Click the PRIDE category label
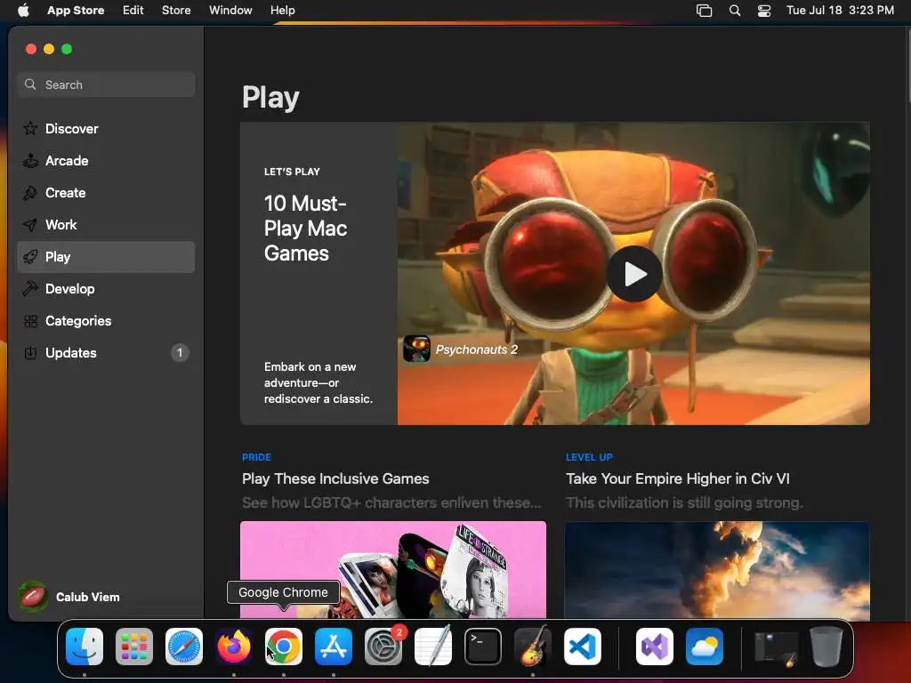The height and width of the screenshot is (683, 911). [256, 457]
